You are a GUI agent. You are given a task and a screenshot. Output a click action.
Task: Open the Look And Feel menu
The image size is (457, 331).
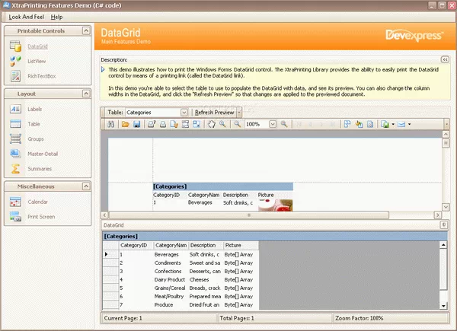pyautogui.click(x=27, y=17)
